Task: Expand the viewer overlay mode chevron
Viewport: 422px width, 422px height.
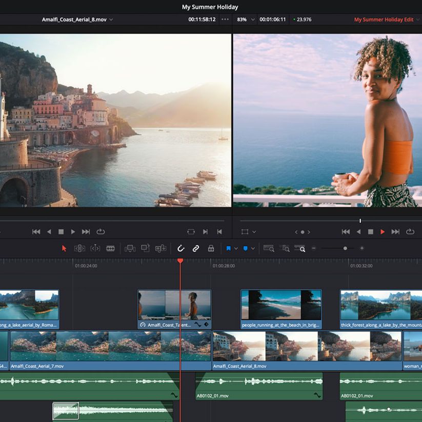Action: click(254, 232)
